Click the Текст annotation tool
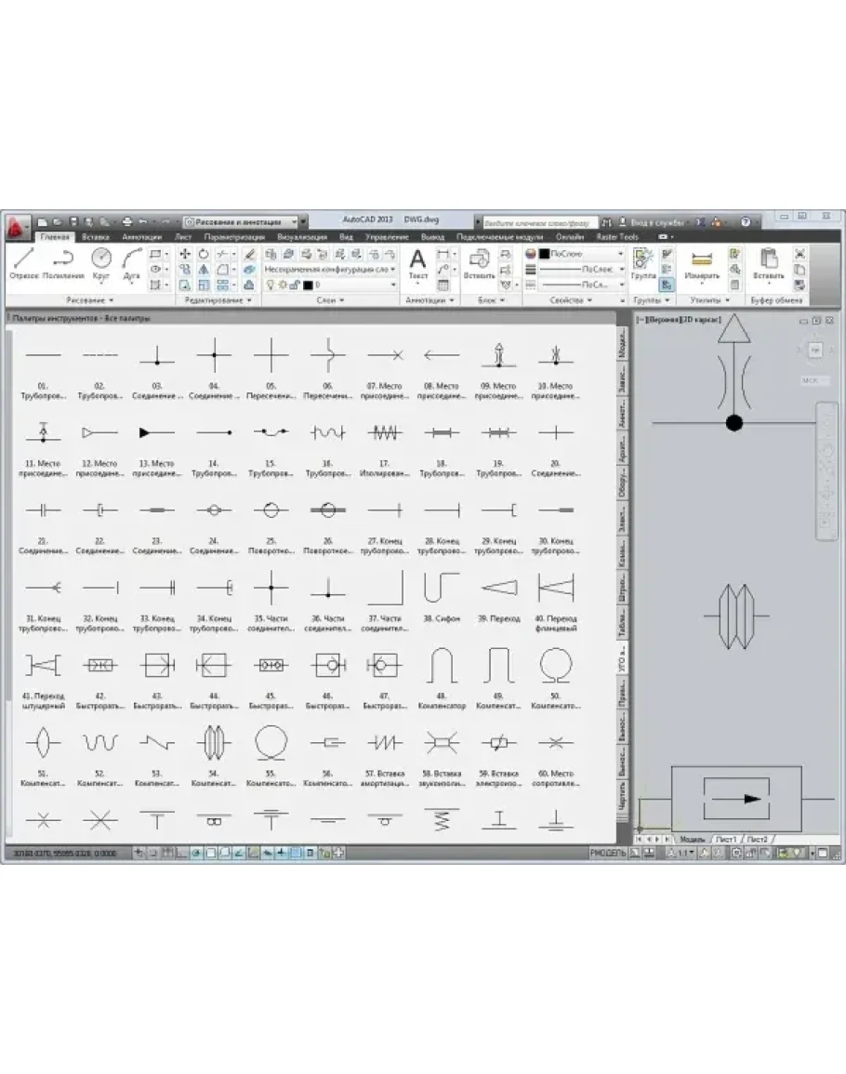Image resolution: width=846 pixels, height=1074 pixels. [x=418, y=263]
